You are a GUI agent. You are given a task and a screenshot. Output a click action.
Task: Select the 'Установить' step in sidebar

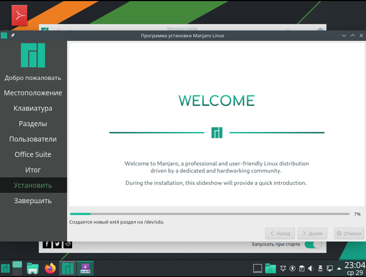point(33,185)
